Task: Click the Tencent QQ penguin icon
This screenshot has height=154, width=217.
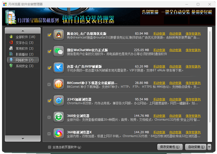Action: [59, 35]
